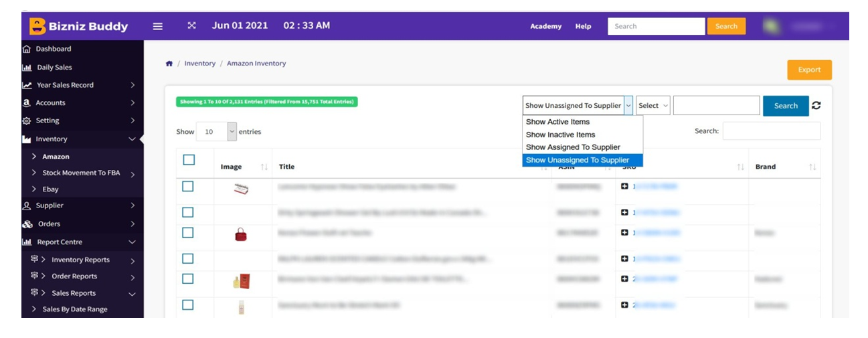
Task: Click user avatar in top bar
Action: click(773, 26)
